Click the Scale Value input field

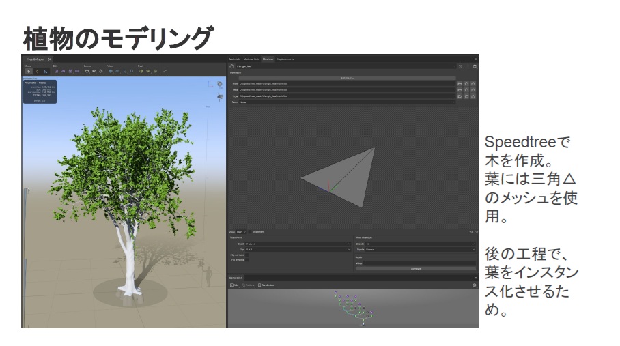click(x=419, y=263)
